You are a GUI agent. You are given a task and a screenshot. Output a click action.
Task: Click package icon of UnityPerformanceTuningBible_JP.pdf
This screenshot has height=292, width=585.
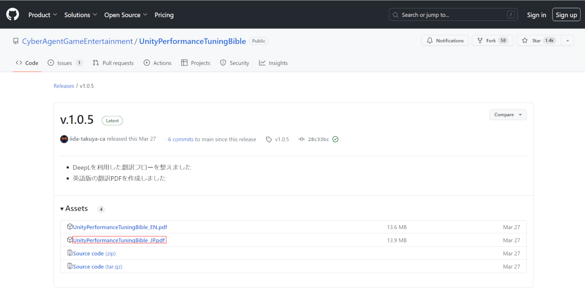coord(70,240)
